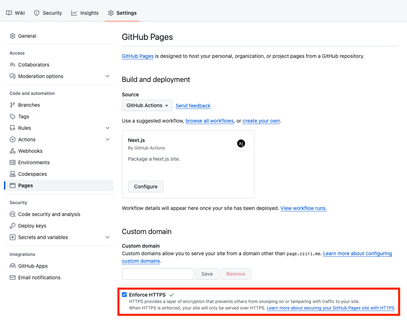This screenshot has height=321, width=407.
Task: Click the Branches git-branch icon
Action: point(13,105)
